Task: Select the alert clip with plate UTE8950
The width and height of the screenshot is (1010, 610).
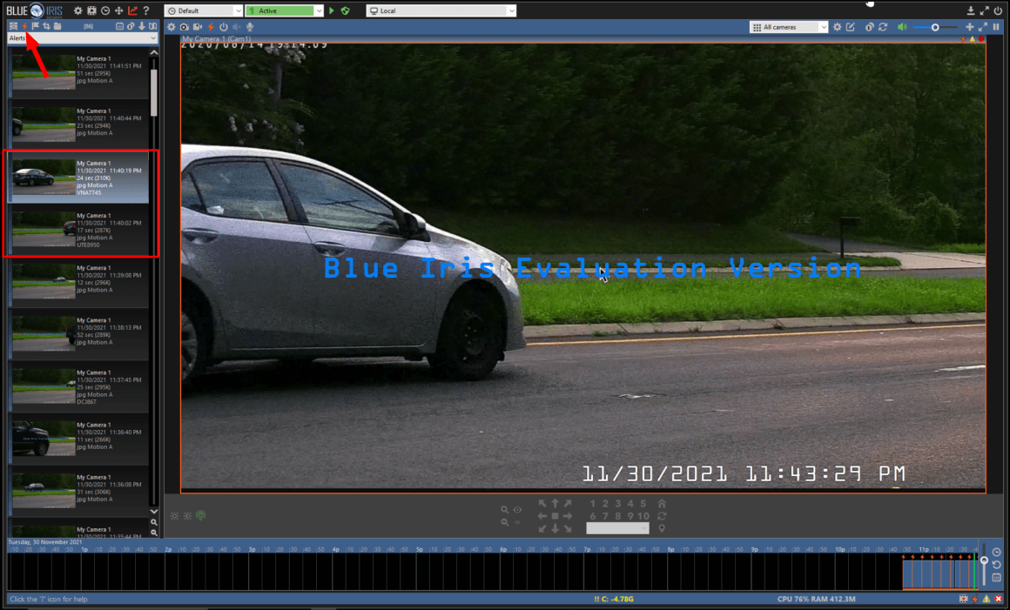Action: coord(78,230)
